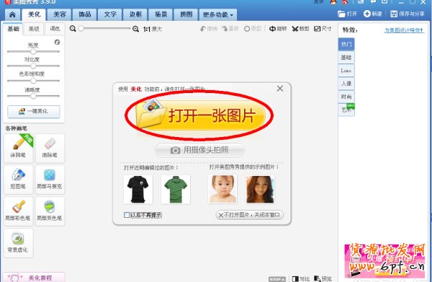This screenshot has width=432, height=282.
Task: Click the 用摄像头拍照 camera button
Action: (199, 151)
